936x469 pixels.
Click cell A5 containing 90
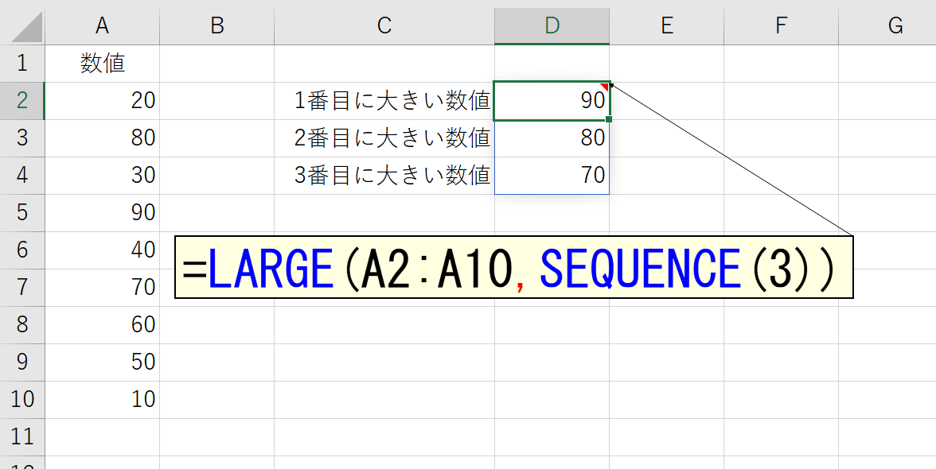[102, 213]
